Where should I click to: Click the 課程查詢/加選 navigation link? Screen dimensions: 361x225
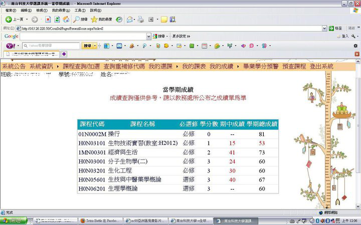click(81, 66)
